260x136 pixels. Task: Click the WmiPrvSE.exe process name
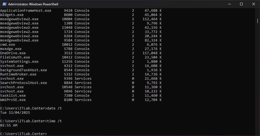click(13, 100)
